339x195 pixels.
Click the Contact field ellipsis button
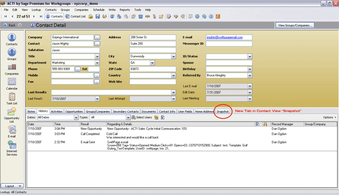97,44
